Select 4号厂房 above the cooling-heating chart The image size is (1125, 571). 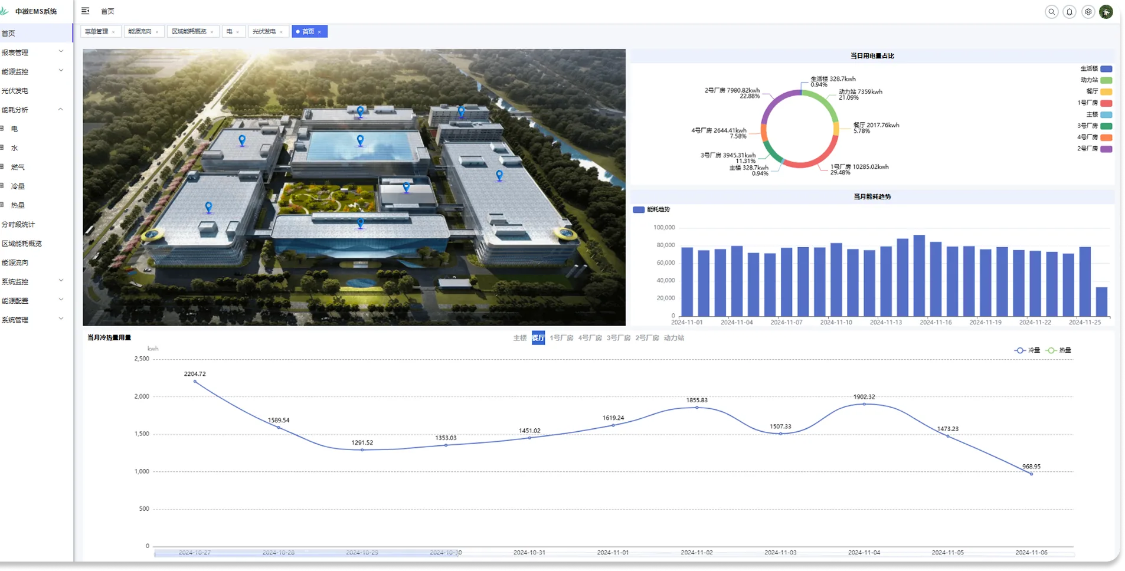590,338
